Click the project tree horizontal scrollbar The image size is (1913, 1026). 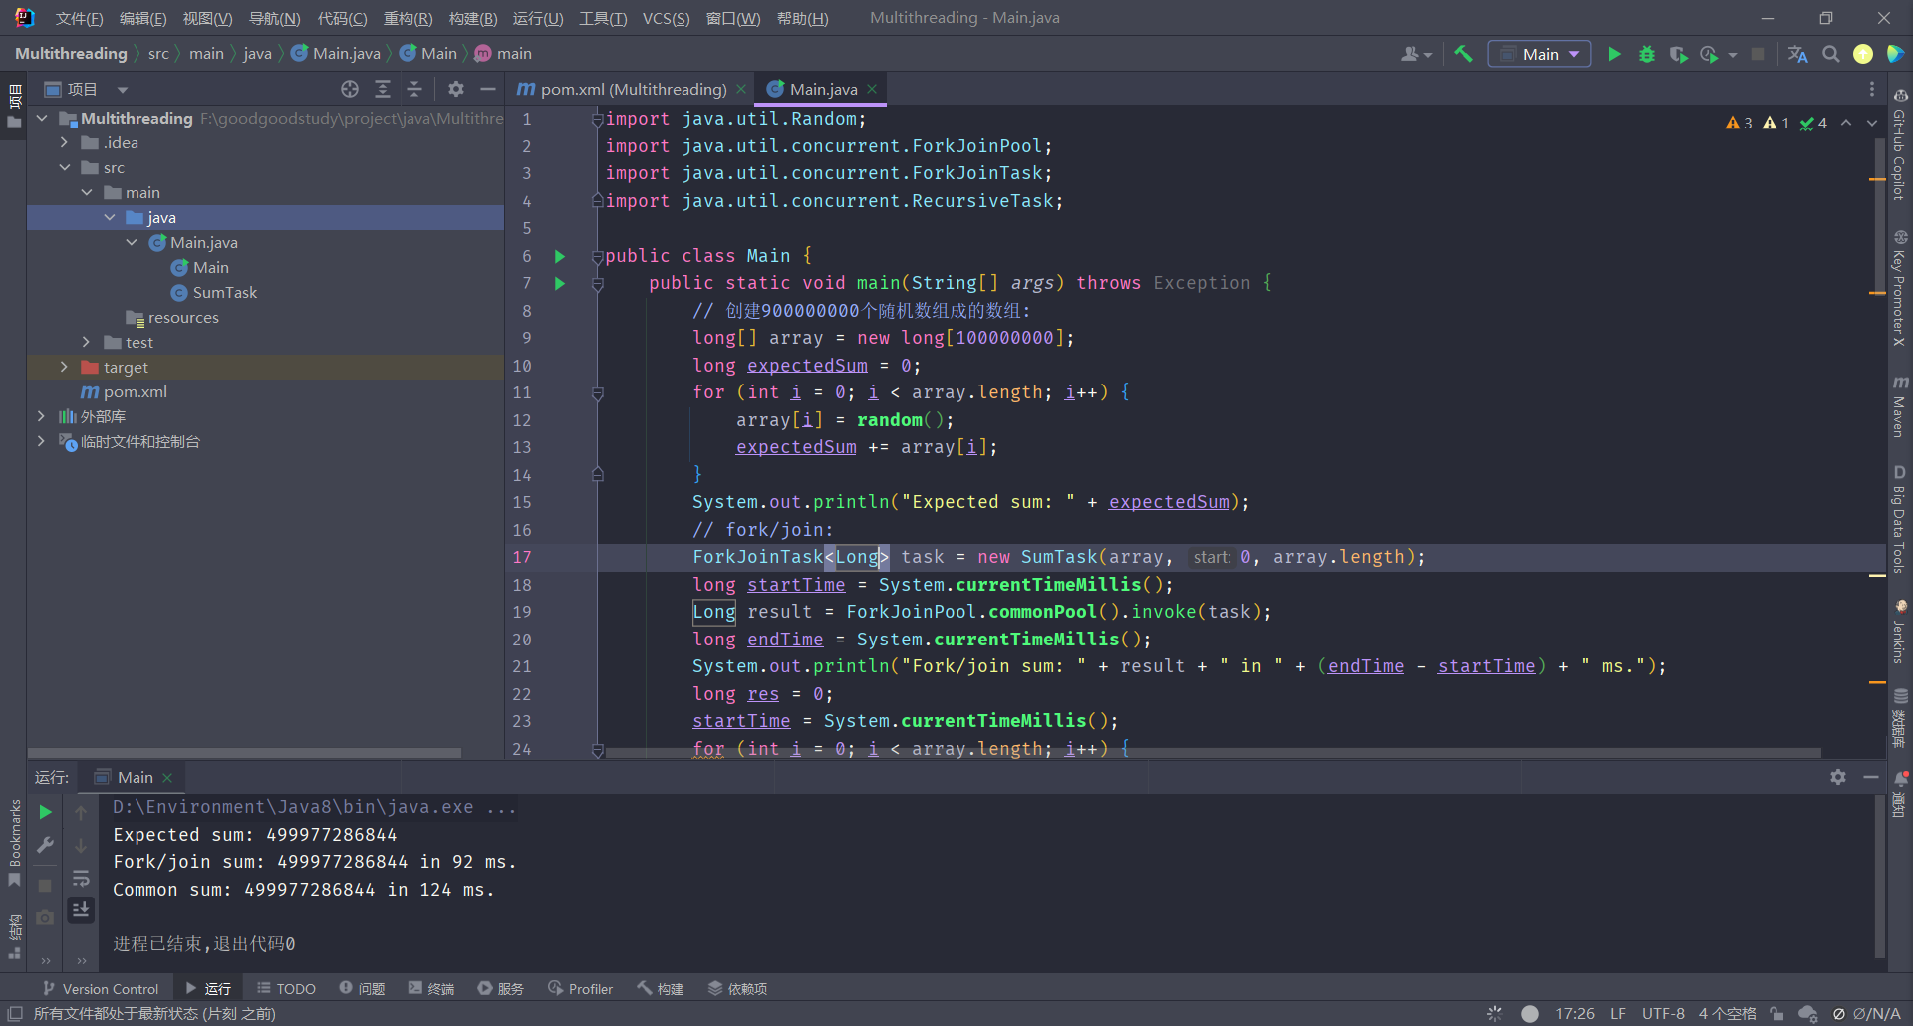click(244, 753)
